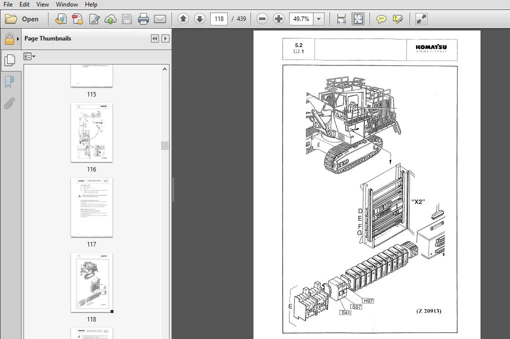Click the Print icon
Image resolution: width=510 pixels, height=339 pixels.
point(143,19)
